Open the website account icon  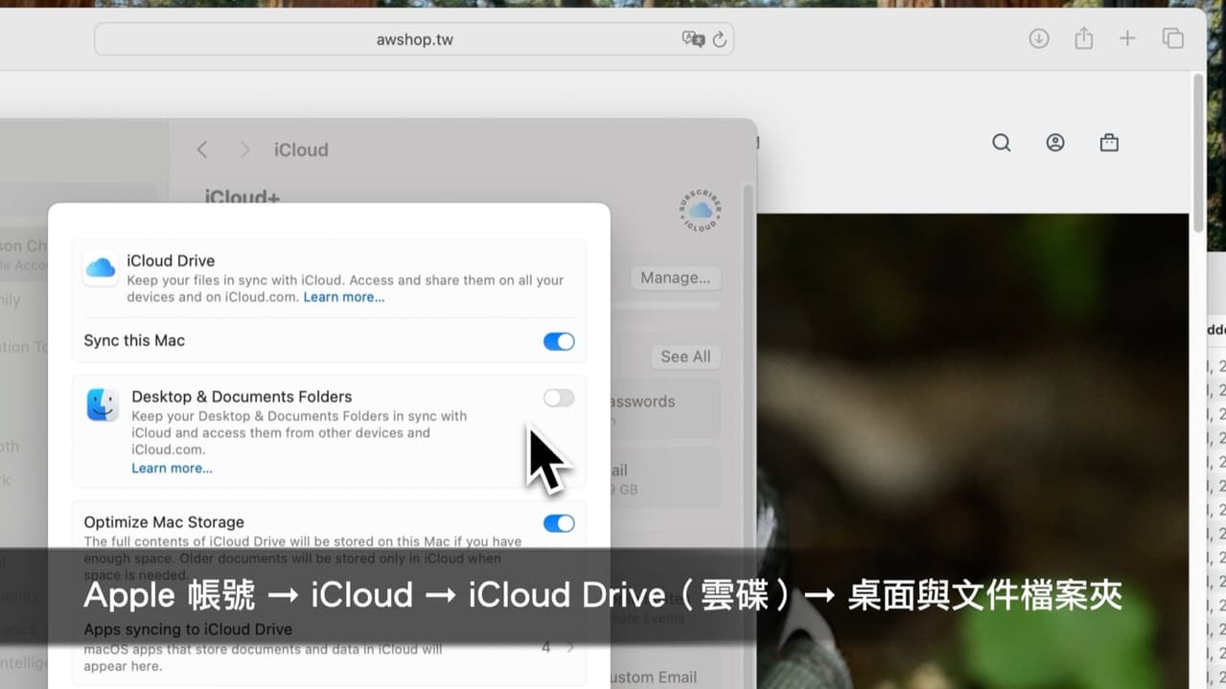coord(1055,143)
